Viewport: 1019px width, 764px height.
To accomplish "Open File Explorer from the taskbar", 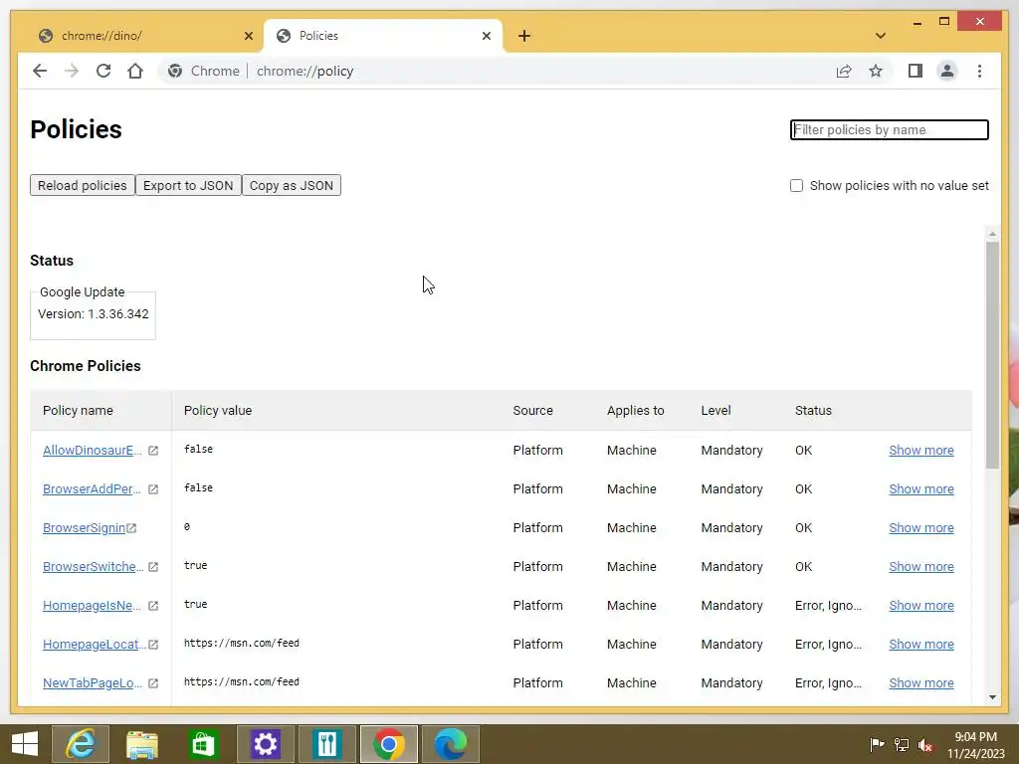I will [x=142, y=744].
